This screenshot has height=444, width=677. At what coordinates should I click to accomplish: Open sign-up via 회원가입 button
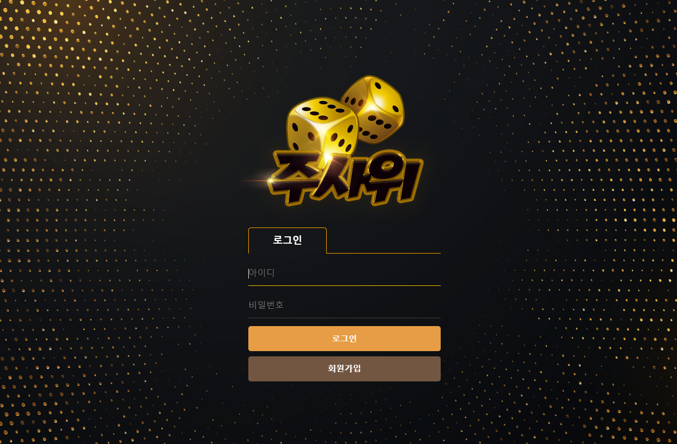345,369
